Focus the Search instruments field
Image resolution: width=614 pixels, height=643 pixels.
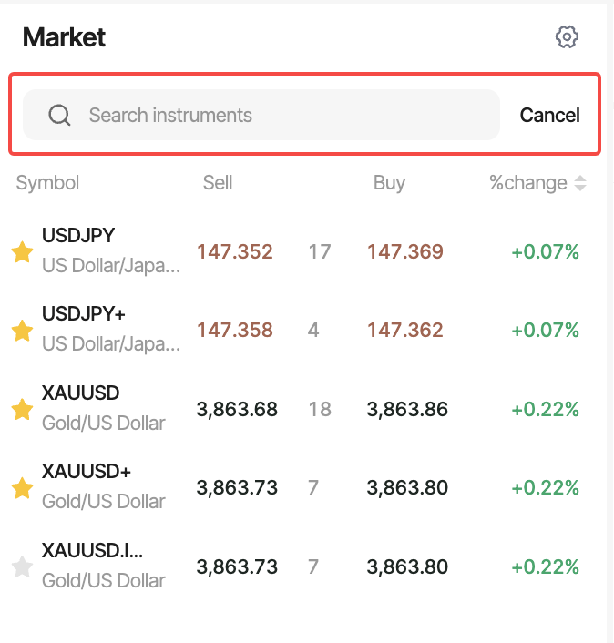tap(273, 116)
